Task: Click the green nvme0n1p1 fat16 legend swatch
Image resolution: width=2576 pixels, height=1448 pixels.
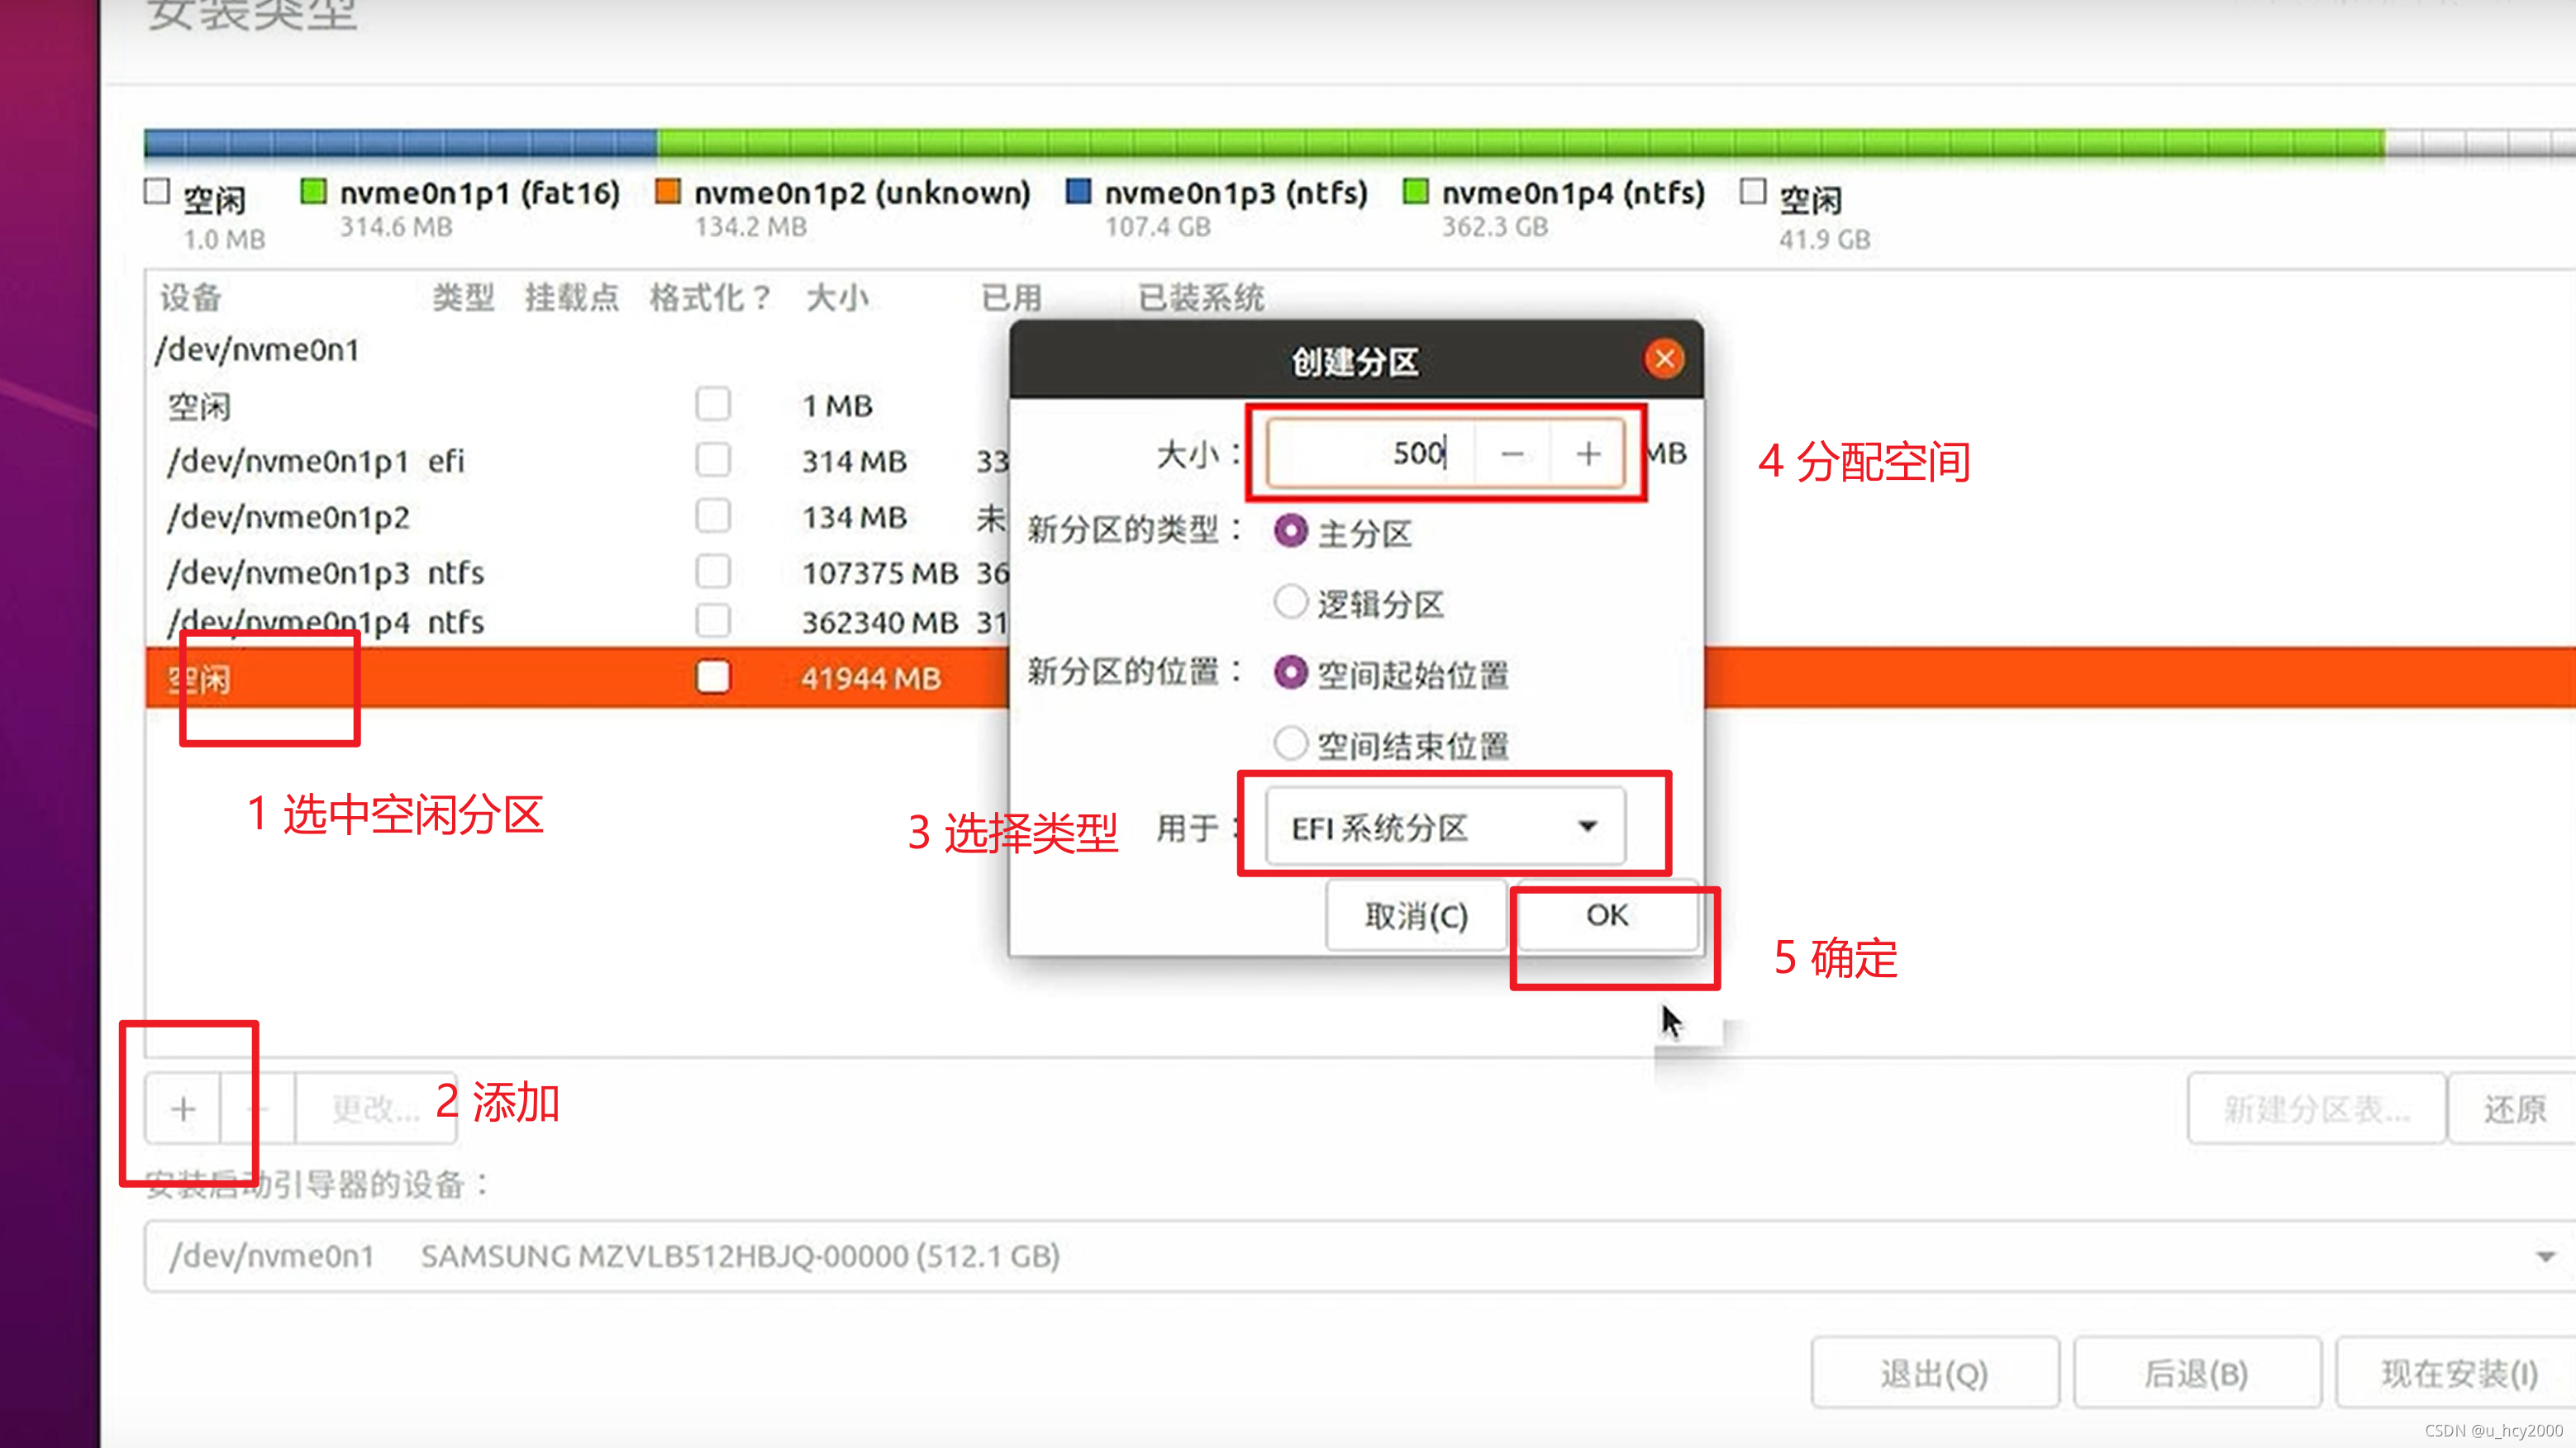Action: click(x=314, y=191)
